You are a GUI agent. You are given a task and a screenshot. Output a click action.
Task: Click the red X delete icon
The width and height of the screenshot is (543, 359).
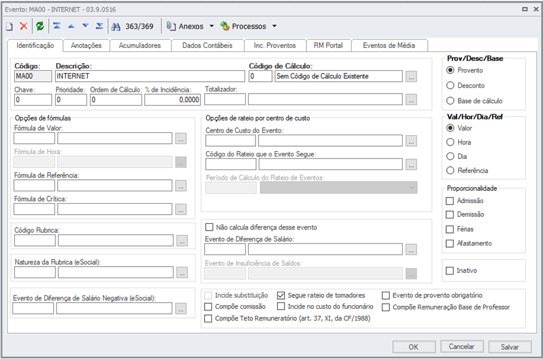(23, 26)
